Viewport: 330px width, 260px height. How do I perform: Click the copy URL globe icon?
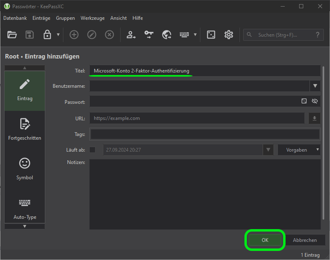click(167, 35)
